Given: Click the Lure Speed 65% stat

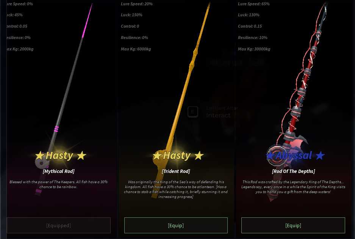Looking at the screenshot, I should [x=253, y=4].
